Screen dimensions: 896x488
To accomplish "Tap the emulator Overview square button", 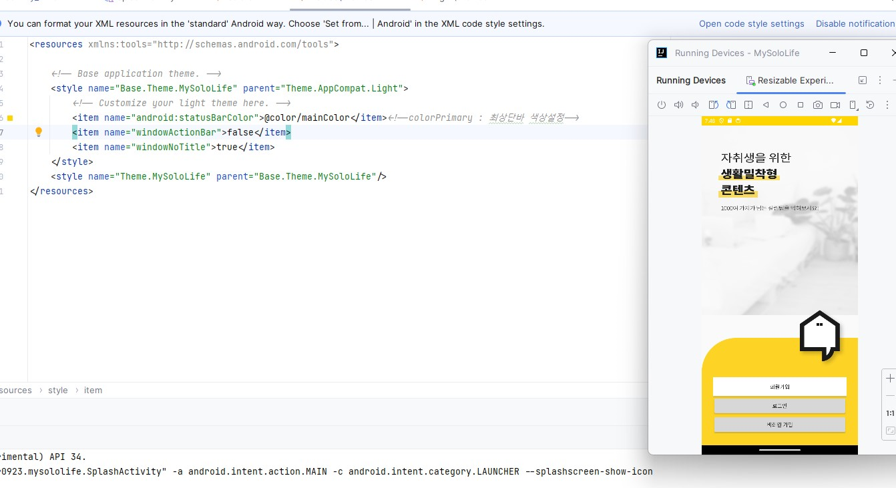I will 801,105.
